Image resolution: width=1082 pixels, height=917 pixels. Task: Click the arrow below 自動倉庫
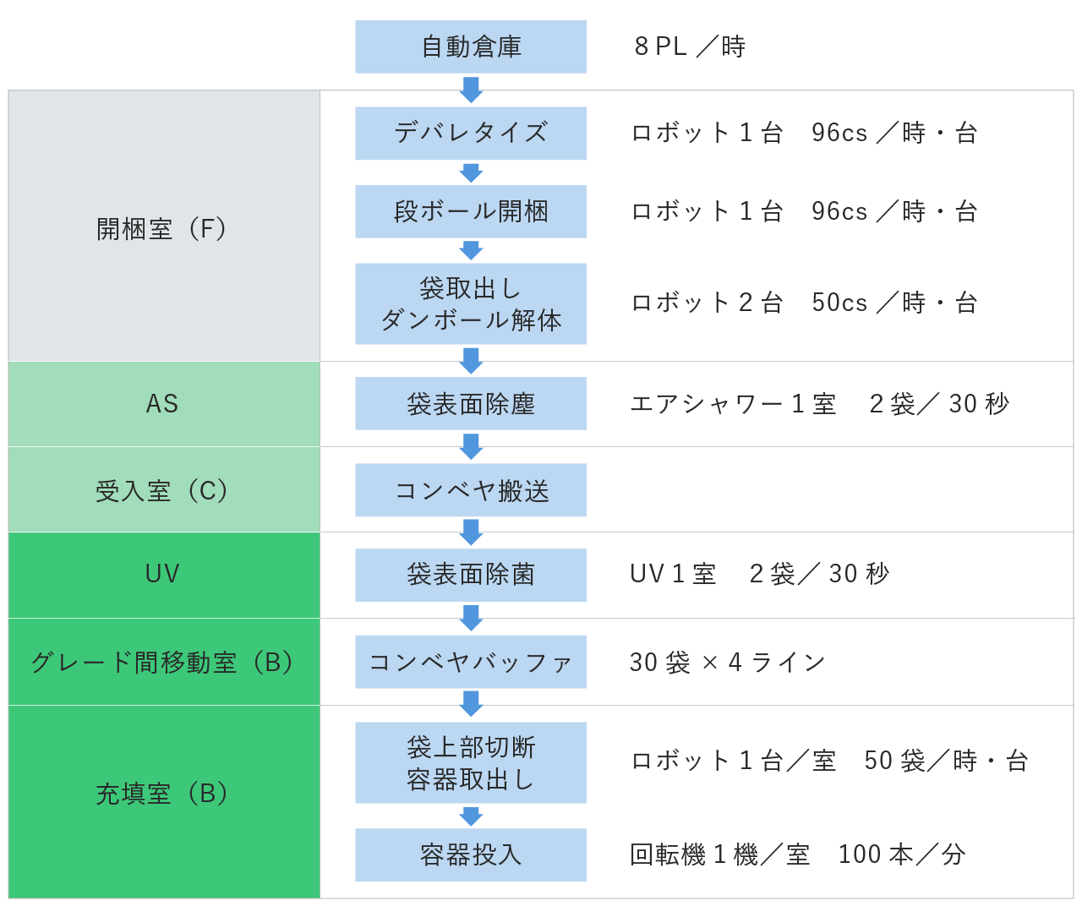coord(471,90)
